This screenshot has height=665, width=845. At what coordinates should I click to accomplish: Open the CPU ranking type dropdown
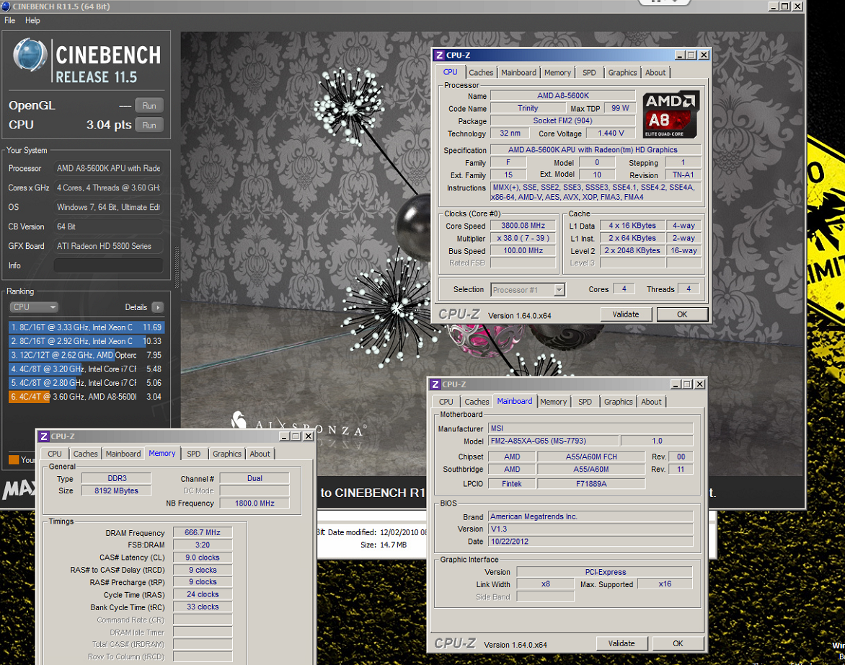coord(33,307)
